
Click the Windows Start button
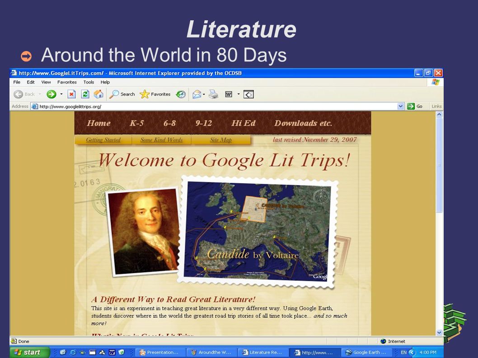(29, 352)
